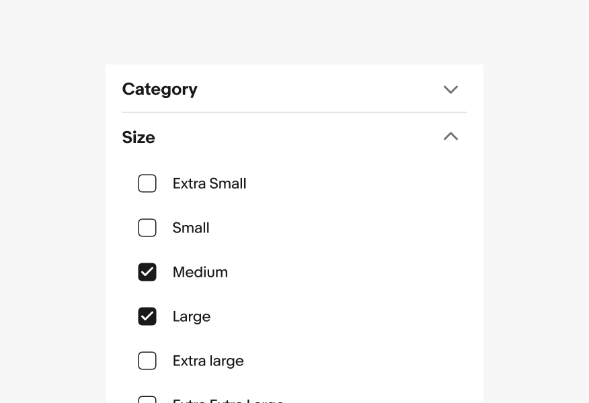Click the Size heading text
This screenshot has height=403, width=589.
(x=139, y=137)
